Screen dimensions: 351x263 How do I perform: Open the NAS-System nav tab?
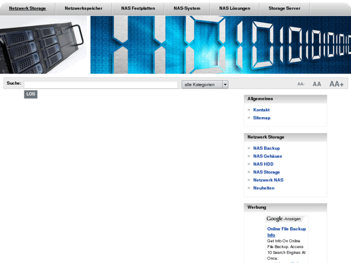(187, 9)
